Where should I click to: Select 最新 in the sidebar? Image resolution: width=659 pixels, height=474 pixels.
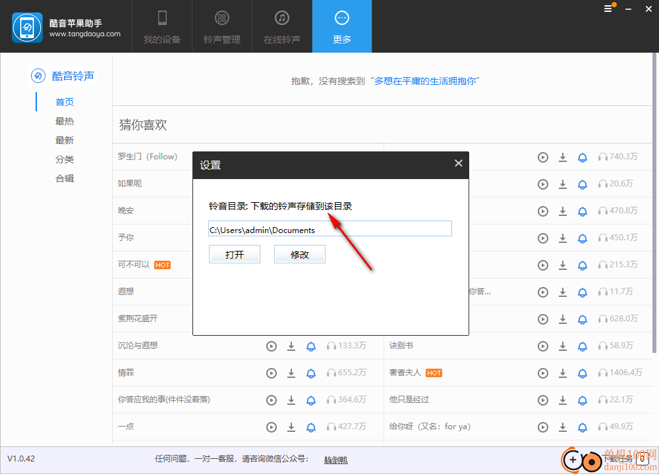point(65,140)
